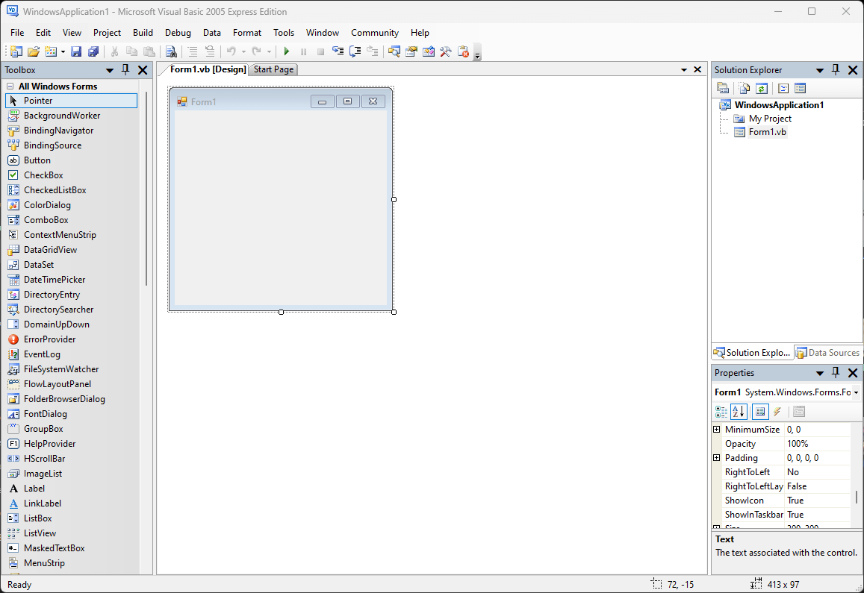This screenshot has width=864, height=593.
Task: Select the Pointer tool in Toolbox
Action: tap(71, 101)
